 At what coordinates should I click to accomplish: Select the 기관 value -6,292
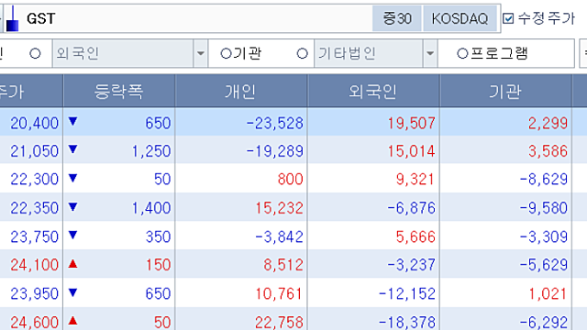pos(544,322)
